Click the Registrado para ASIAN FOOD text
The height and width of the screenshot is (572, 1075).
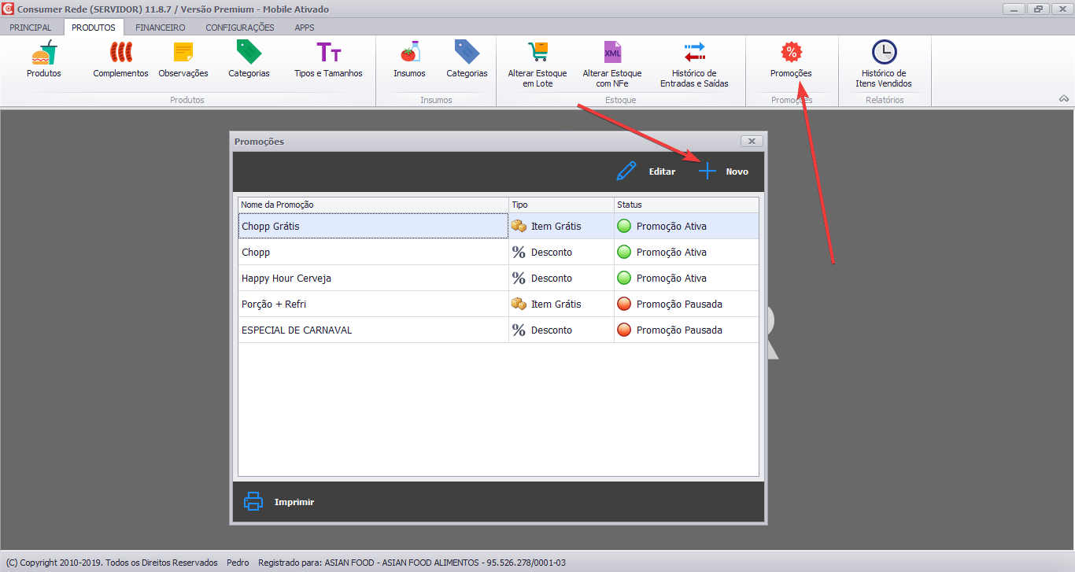tap(412, 563)
